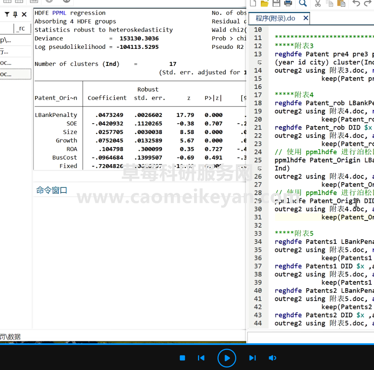Redo the edit with the redo arrow
The width and height of the screenshot is (374, 370).
(x=368, y=3)
